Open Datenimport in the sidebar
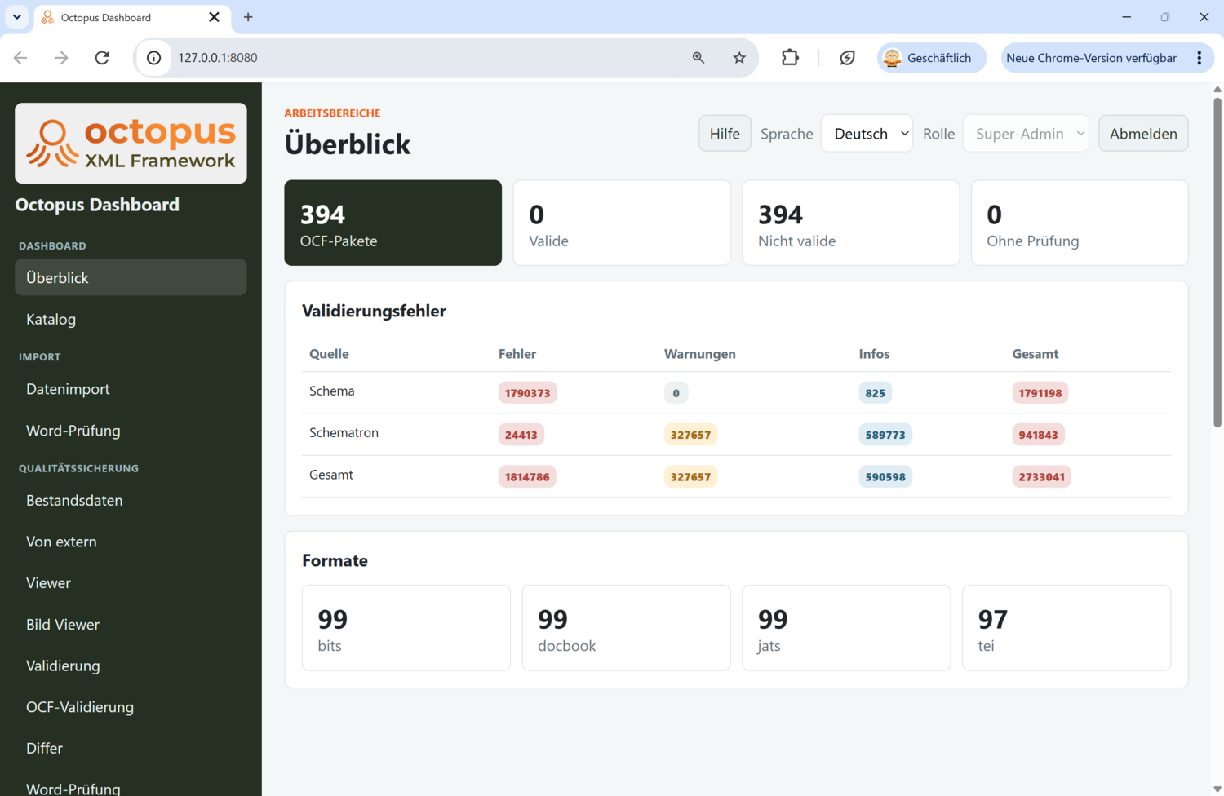Screen dimensions: 1224x796 (x=131, y=389)
